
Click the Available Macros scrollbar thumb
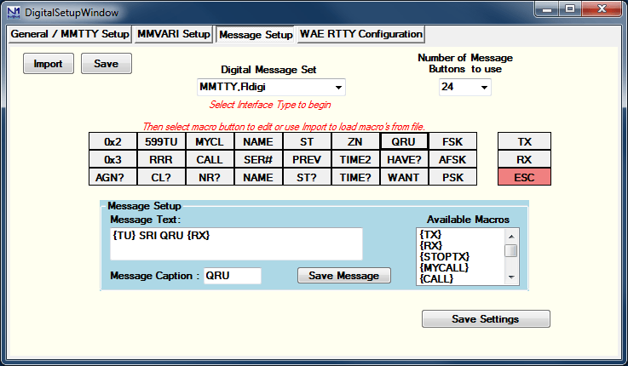click(511, 251)
